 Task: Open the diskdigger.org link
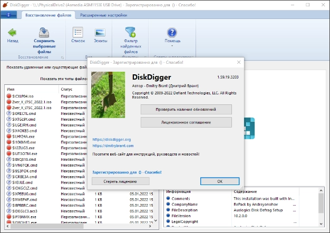click(x=111, y=140)
